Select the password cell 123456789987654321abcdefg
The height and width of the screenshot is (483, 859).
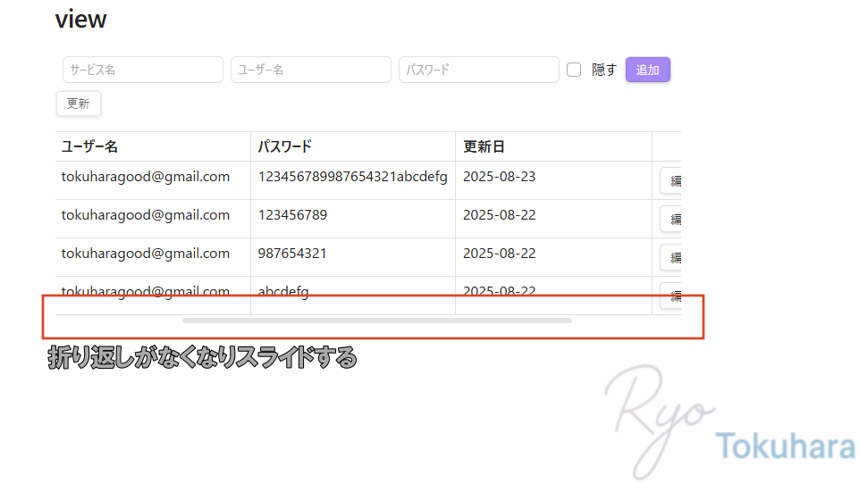click(352, 177)
